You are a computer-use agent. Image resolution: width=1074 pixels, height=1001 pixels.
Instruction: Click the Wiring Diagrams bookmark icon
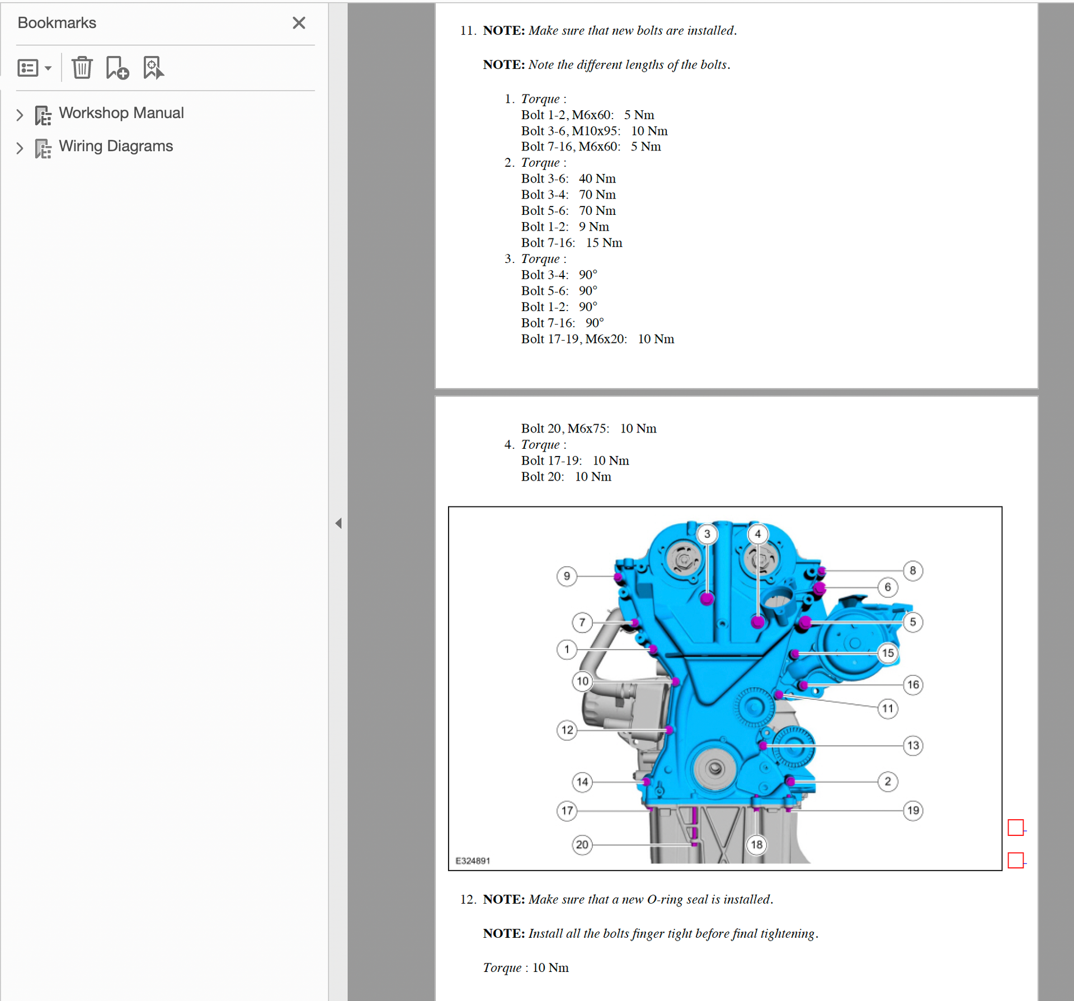[x=43, y=148]
